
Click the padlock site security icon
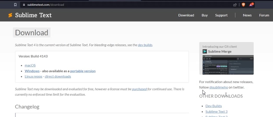coord(24,5)
